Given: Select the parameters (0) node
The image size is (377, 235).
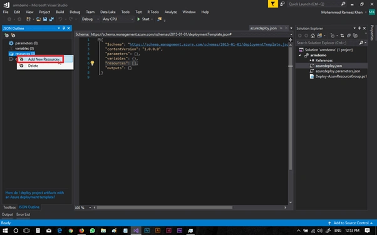Looking at the screenshot, I should pyautogui.click(x=26, y=43).
